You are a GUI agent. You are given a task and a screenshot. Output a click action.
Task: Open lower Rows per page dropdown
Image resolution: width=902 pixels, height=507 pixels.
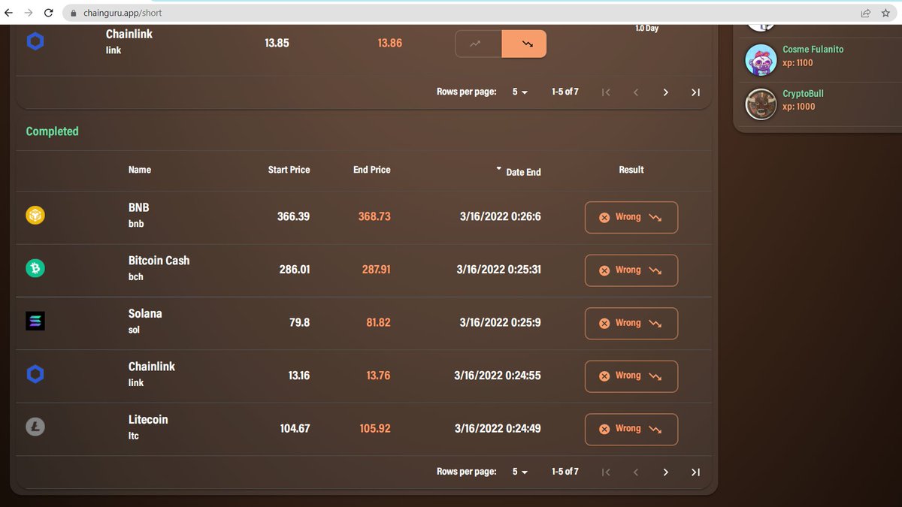click(x=520, y=472)
